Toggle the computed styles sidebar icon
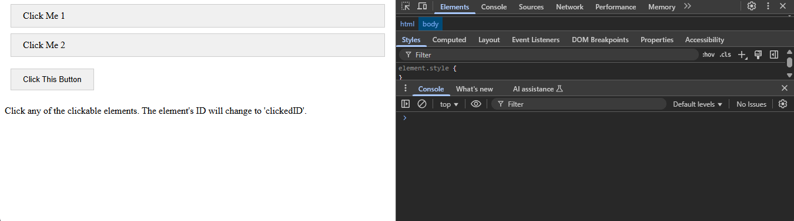 pos(774,55)
